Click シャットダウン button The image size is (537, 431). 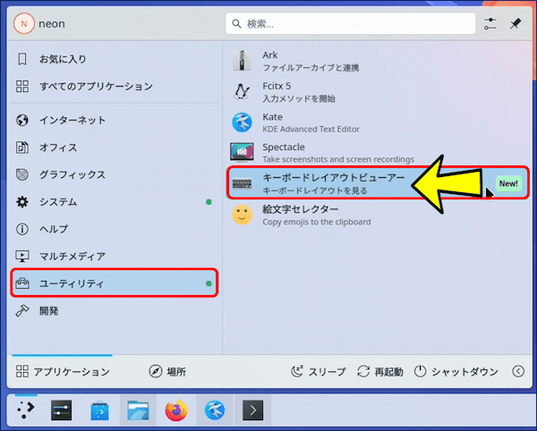point(456,371)
